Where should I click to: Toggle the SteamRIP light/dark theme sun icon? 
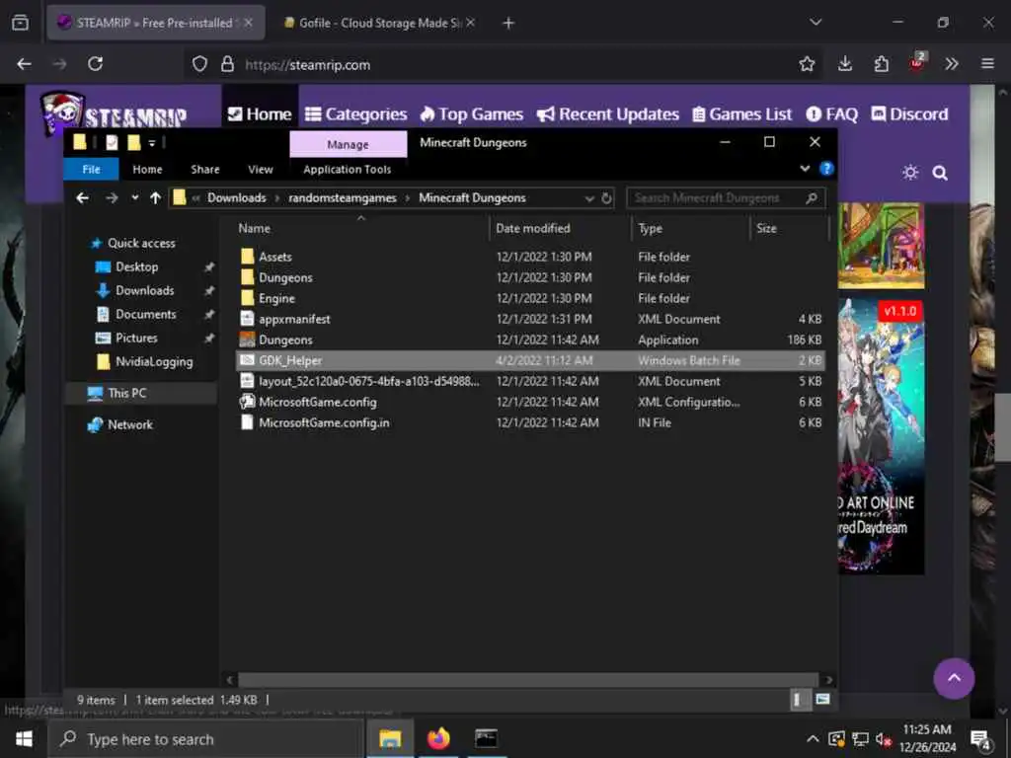910,173
